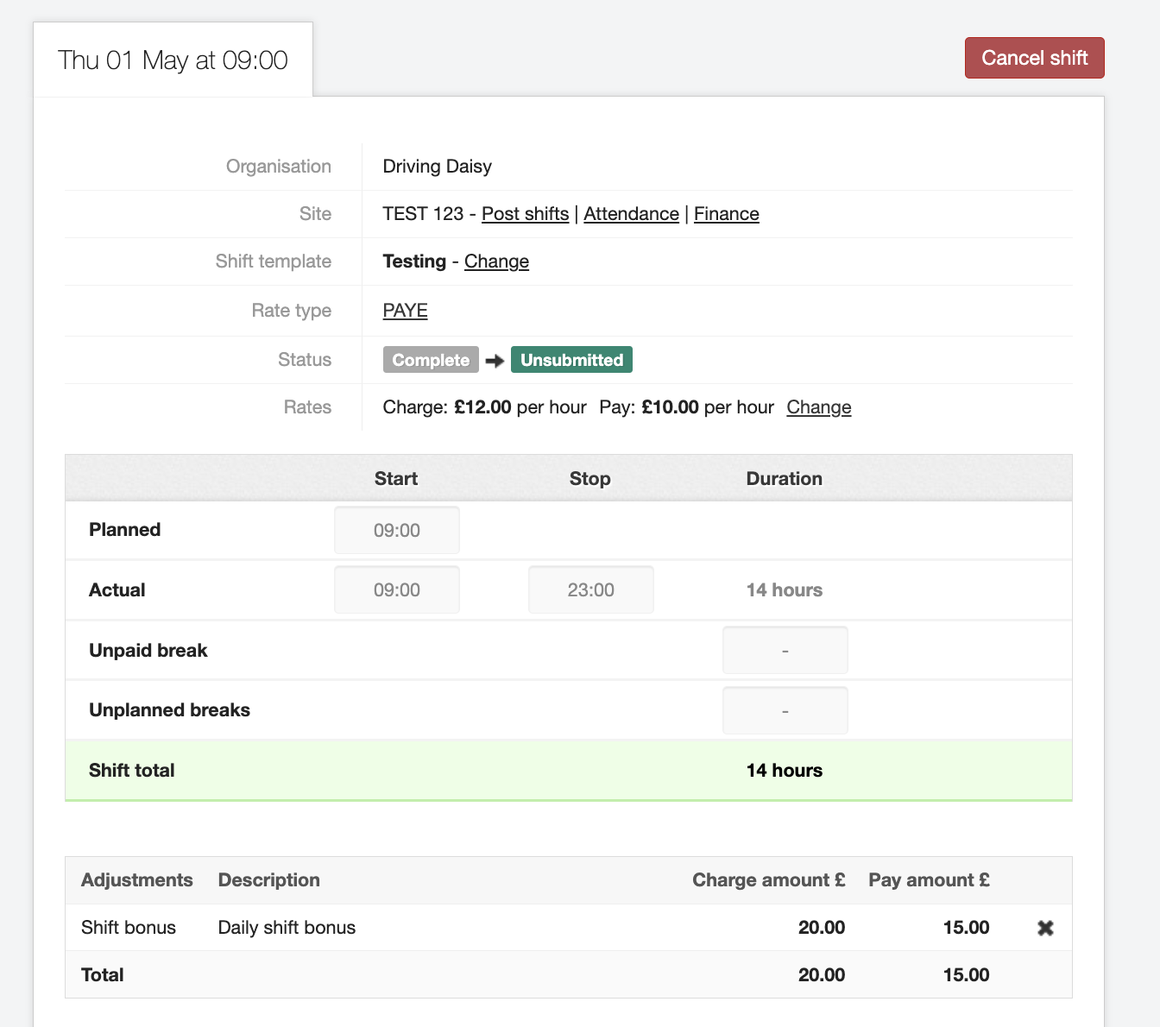Click the Unplanned breaks duration field
The width and height of the screenshot is (1160, 1027).
click(785, 711)
